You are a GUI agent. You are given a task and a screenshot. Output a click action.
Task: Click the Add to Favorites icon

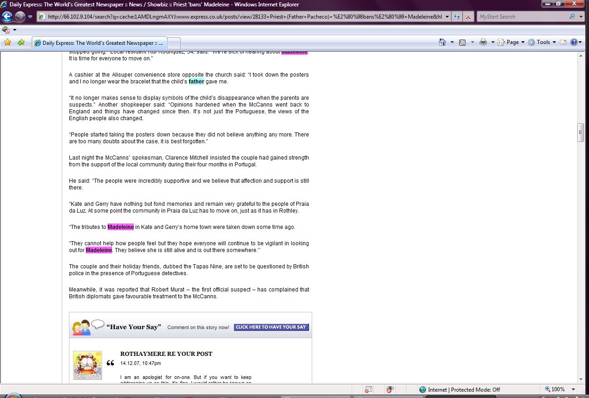(x=21, y=43)
